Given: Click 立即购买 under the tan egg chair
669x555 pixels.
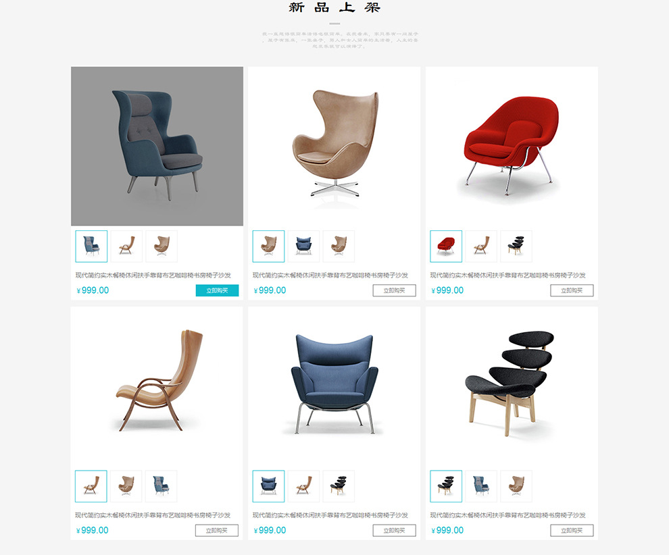Looking at the screenshot, I should coord(394,290).
